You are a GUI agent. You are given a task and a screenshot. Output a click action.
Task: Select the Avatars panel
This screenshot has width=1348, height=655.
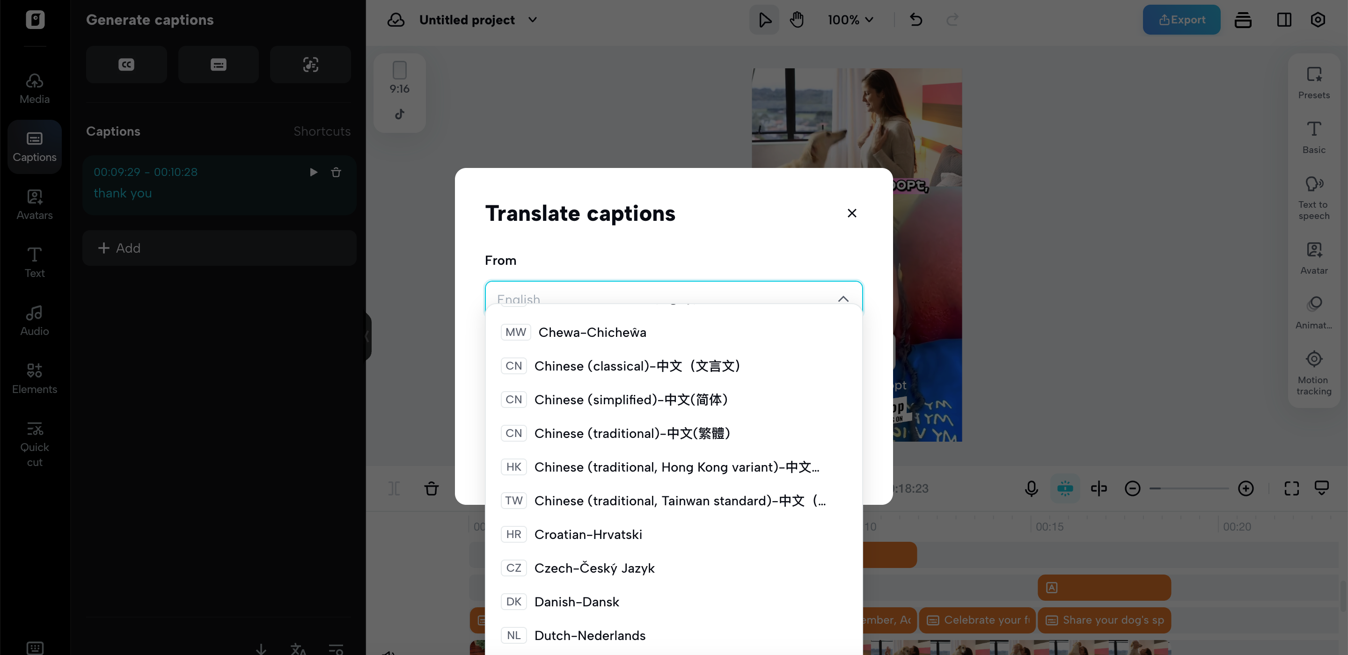[x=34, y=204]
